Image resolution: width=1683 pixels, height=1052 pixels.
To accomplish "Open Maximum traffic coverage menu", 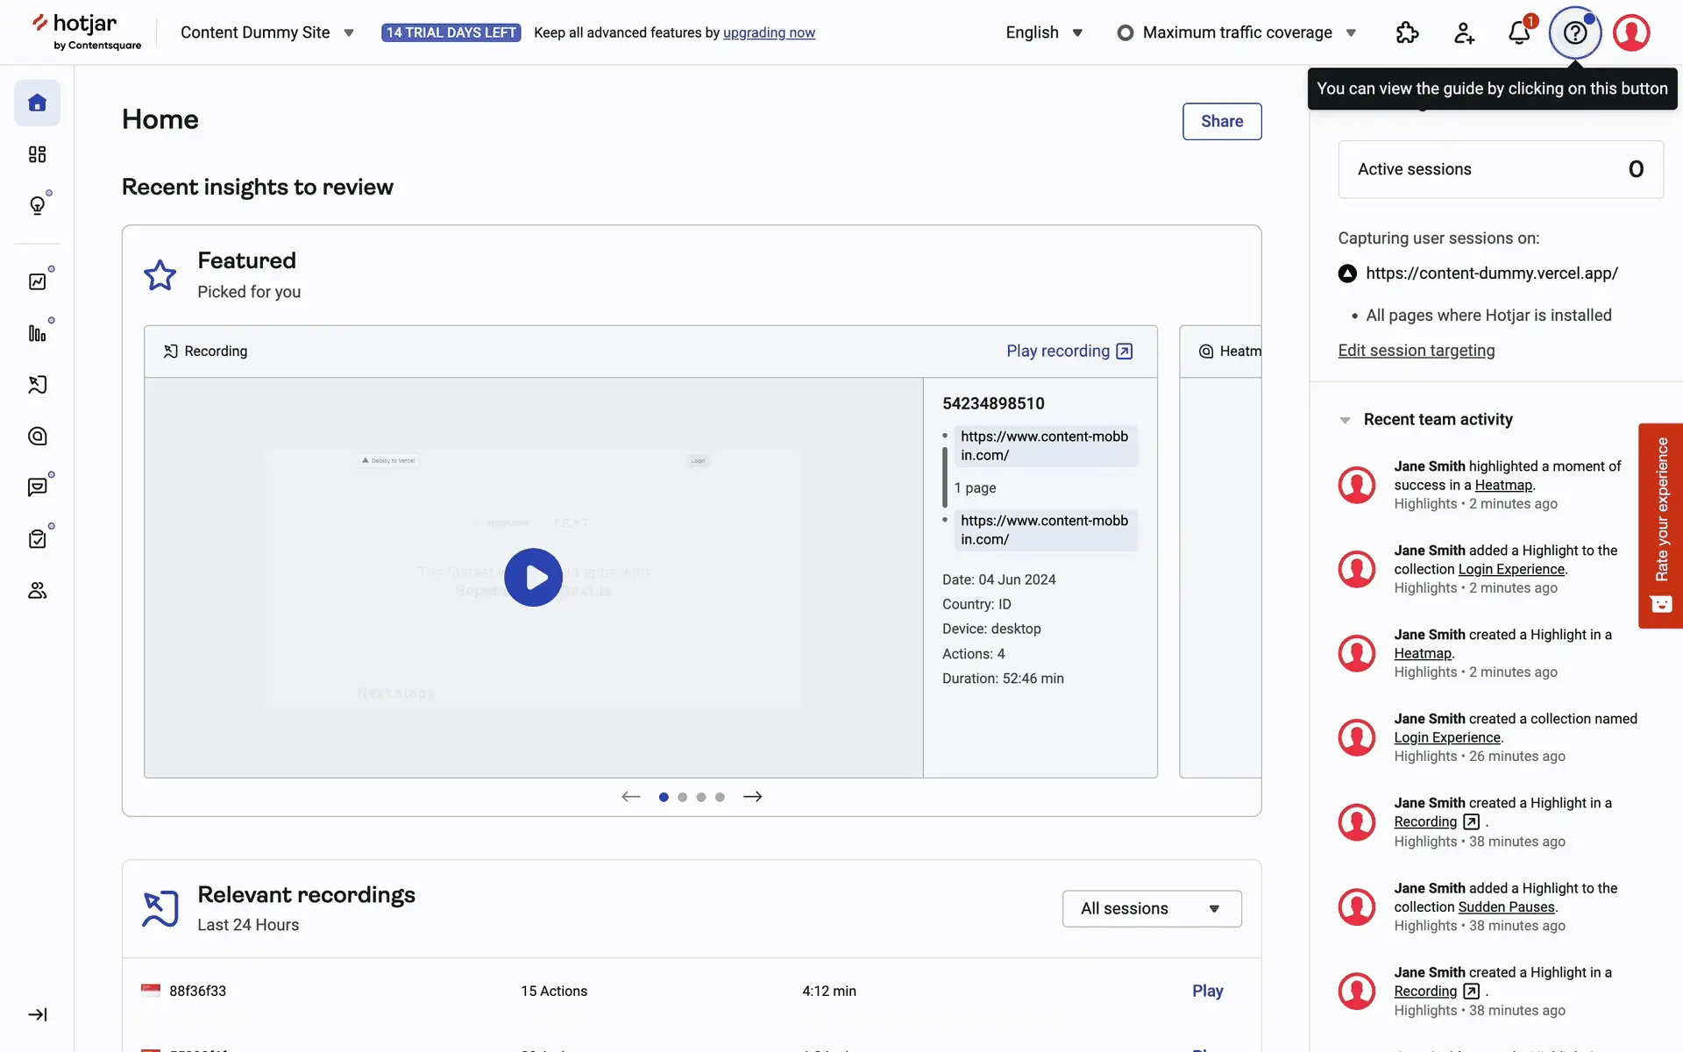I will tap(1237, 33).
